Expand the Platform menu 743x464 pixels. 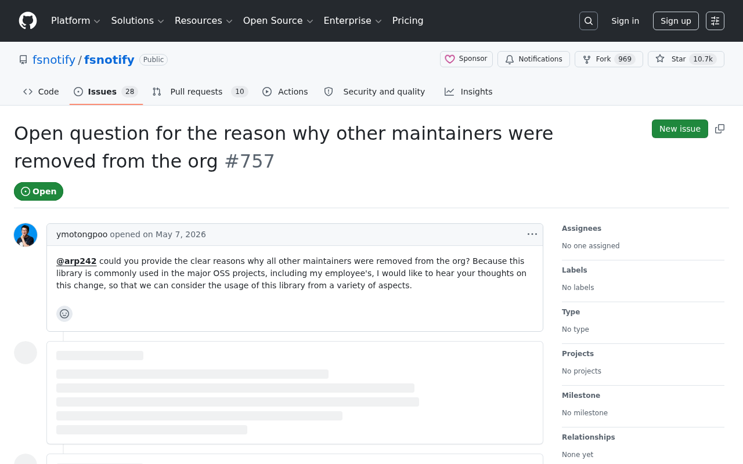[x=76, y=21]
